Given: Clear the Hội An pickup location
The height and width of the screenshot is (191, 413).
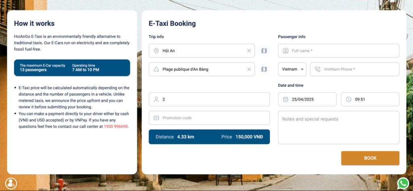Looking at the screenshot, I should click(x=249, y=51).
